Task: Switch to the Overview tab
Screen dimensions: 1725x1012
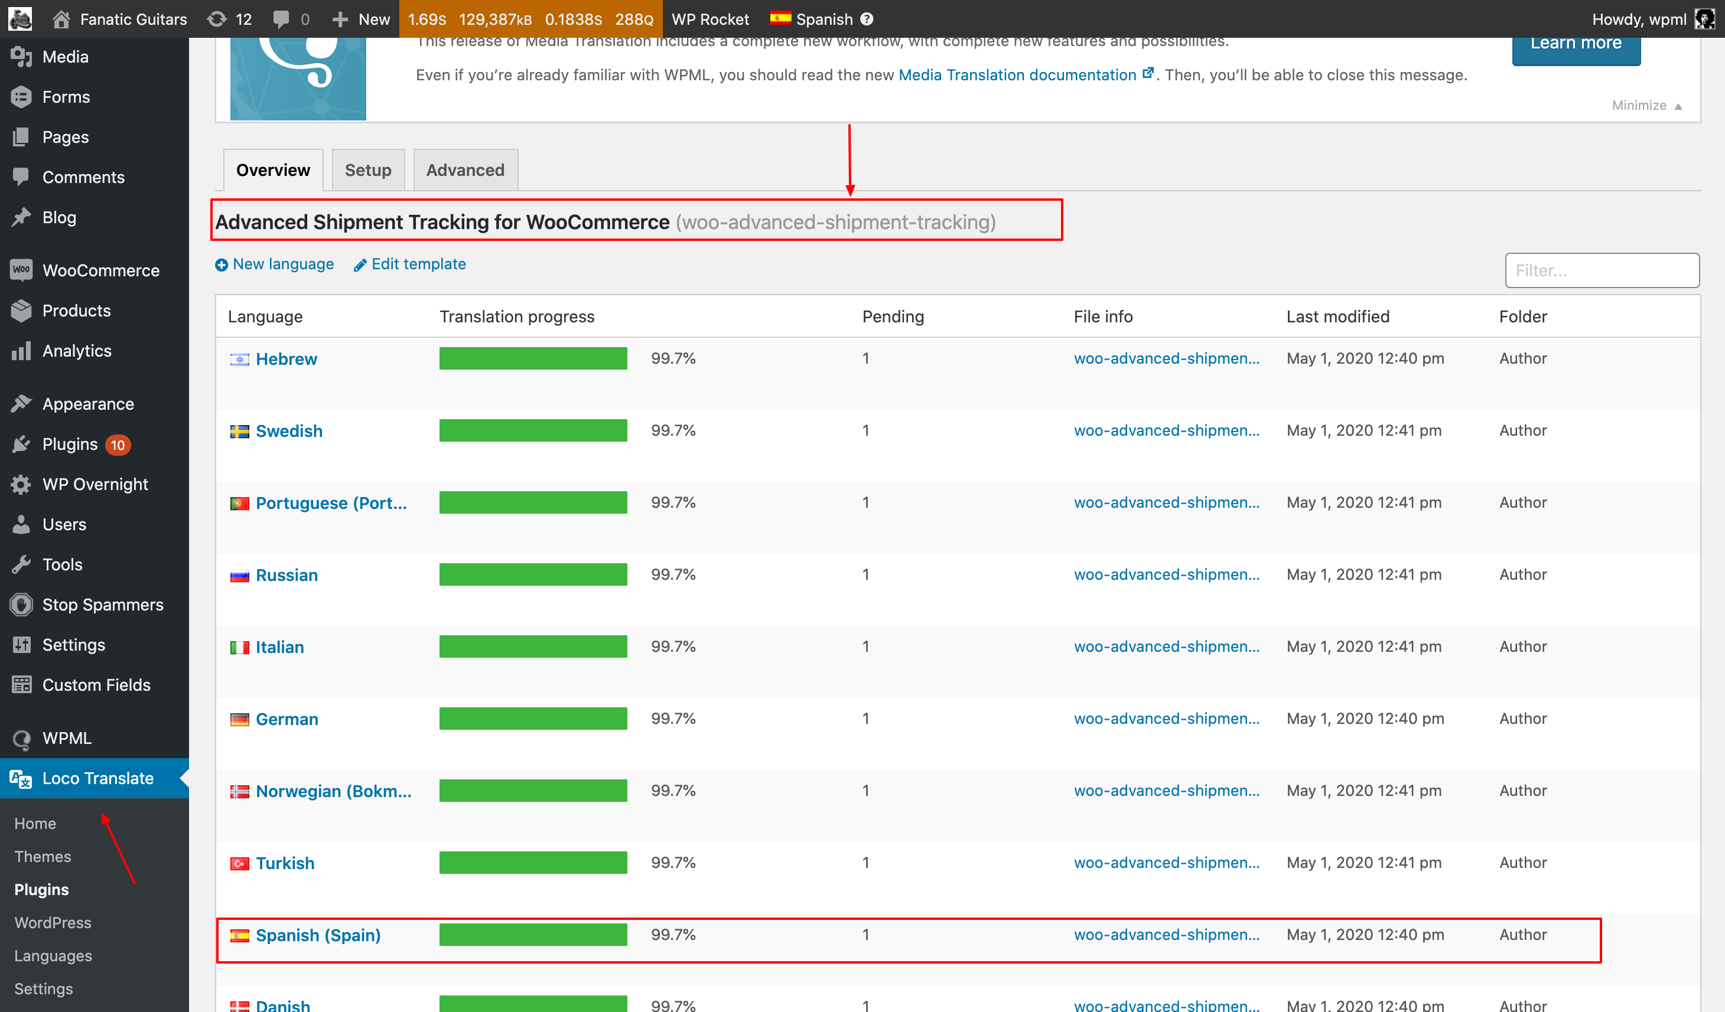Action: pos(273,169)
